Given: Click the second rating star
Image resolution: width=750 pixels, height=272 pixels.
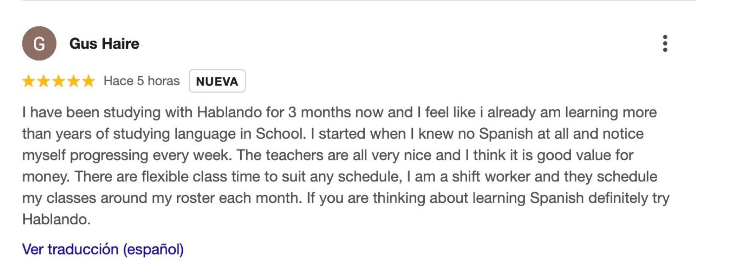Looking at the screenshot, I should 43,81.
